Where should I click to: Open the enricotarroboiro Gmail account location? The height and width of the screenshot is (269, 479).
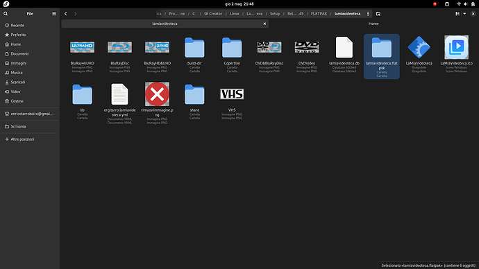tap(30, 114)
